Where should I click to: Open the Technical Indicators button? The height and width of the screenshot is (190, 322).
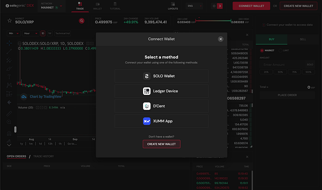coord(63,33)
